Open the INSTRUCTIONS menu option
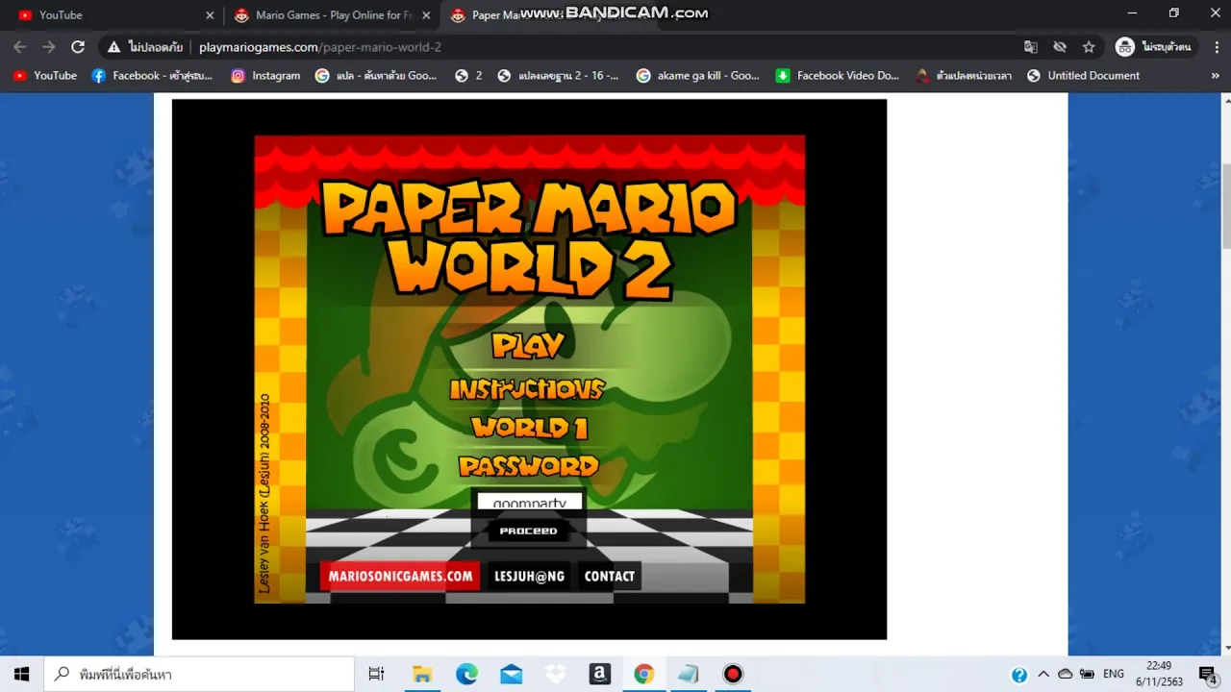This screenshot has height=692, width=1231. point(527,388)
